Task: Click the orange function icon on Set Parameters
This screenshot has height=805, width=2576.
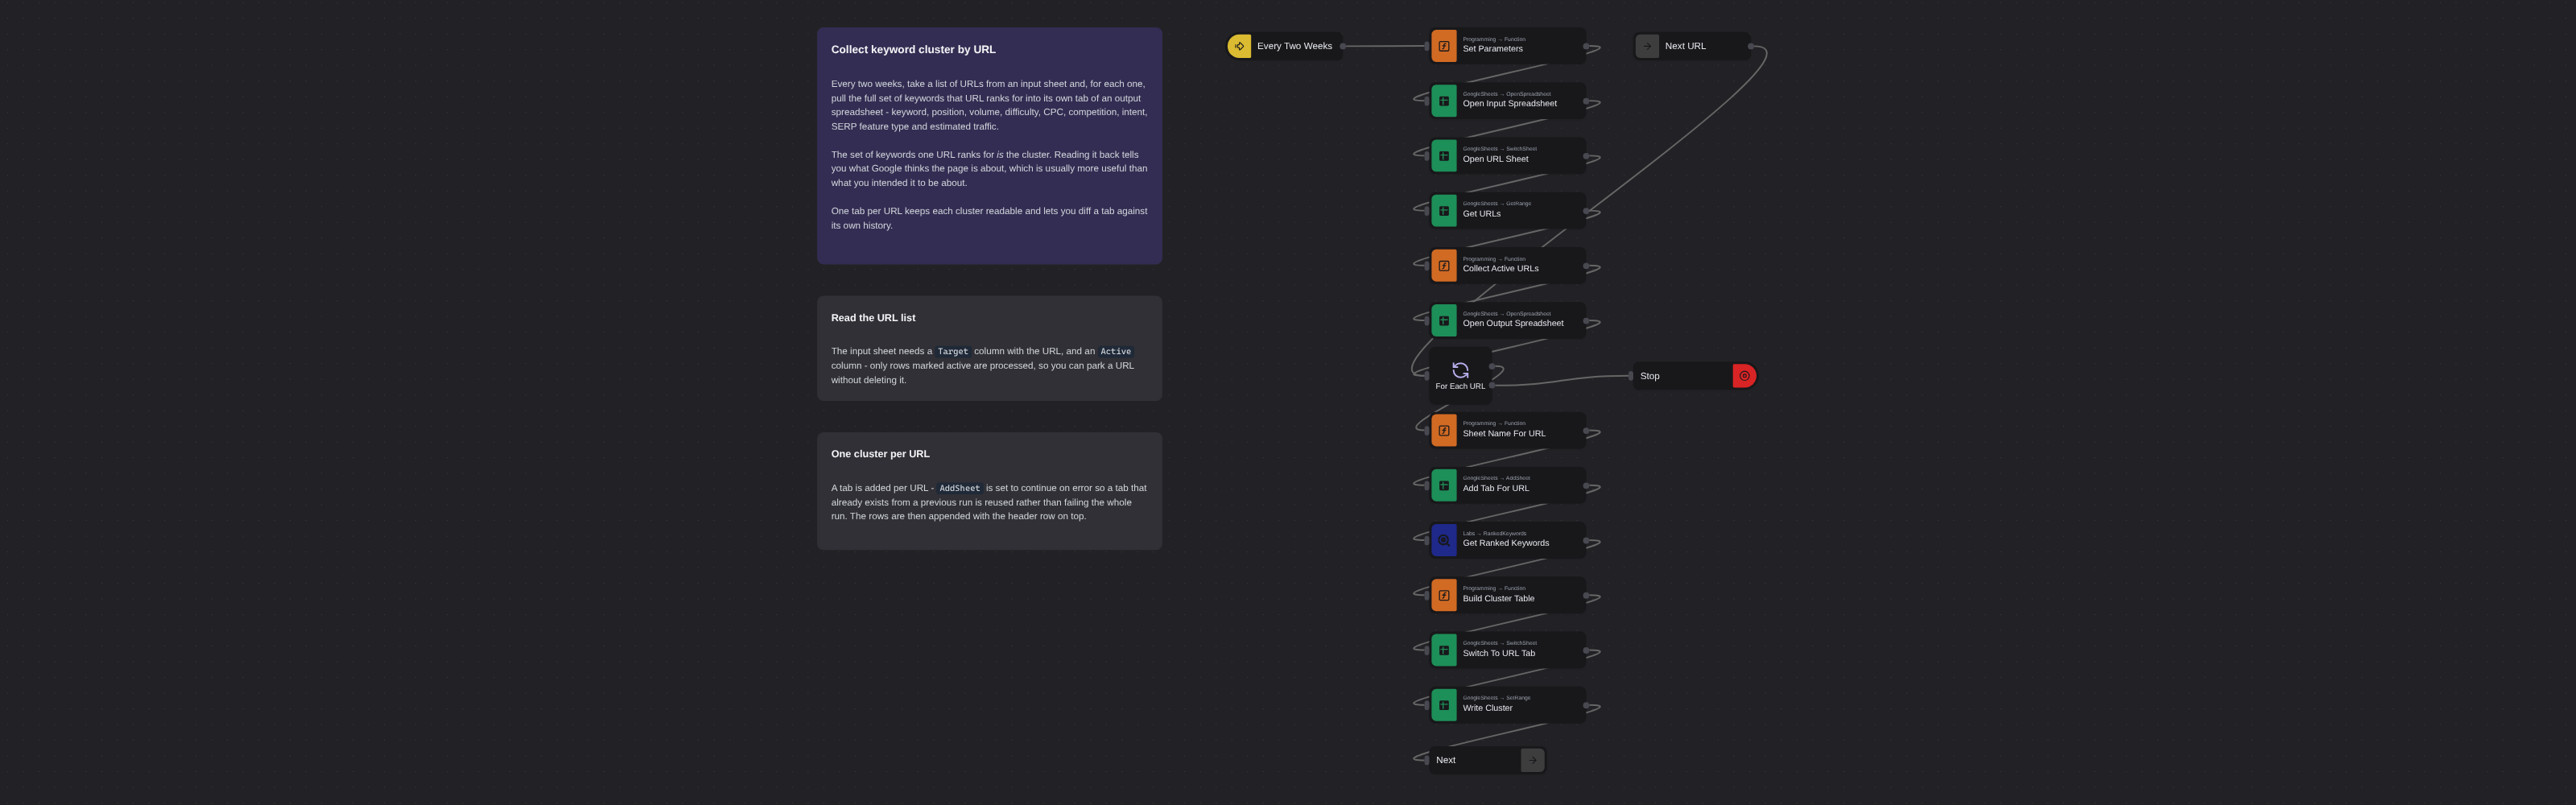Action: point(1444,46)
